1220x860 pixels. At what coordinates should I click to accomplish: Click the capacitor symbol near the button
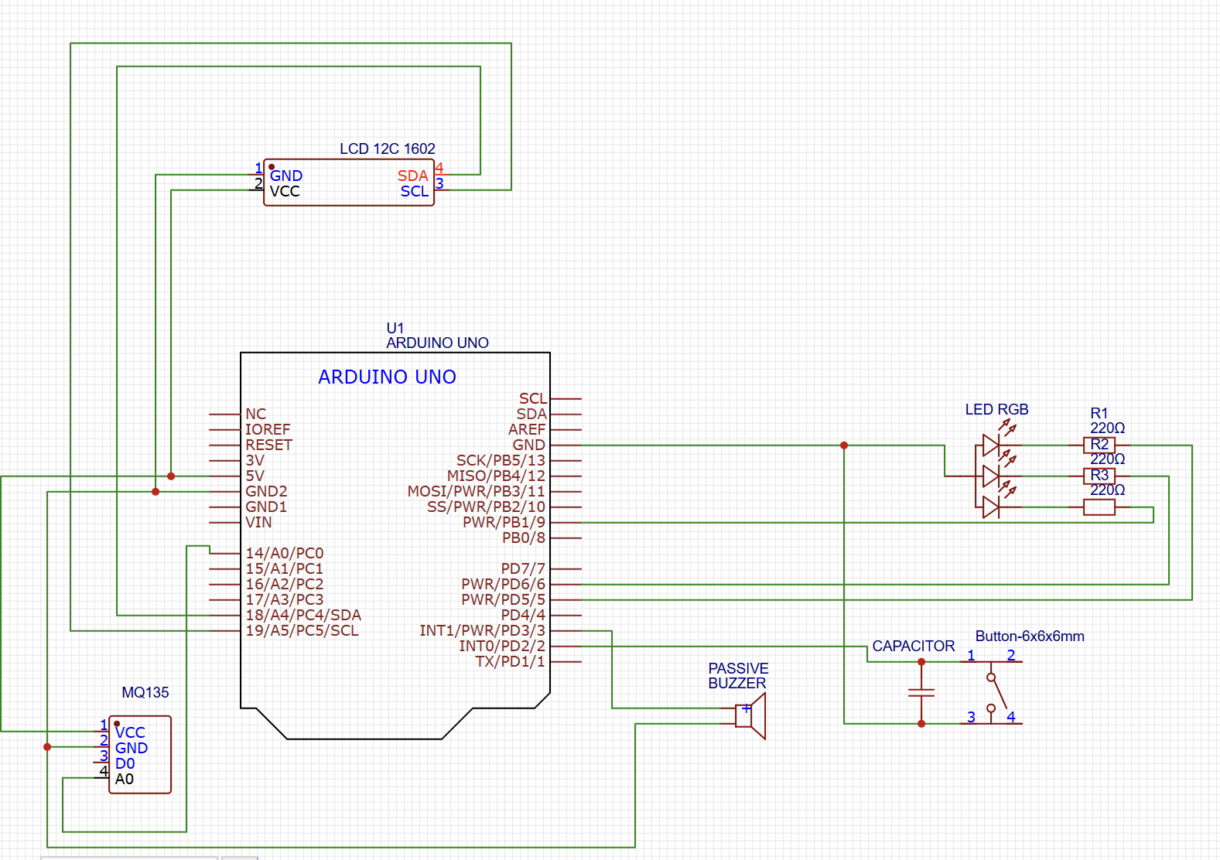[921, 692]
